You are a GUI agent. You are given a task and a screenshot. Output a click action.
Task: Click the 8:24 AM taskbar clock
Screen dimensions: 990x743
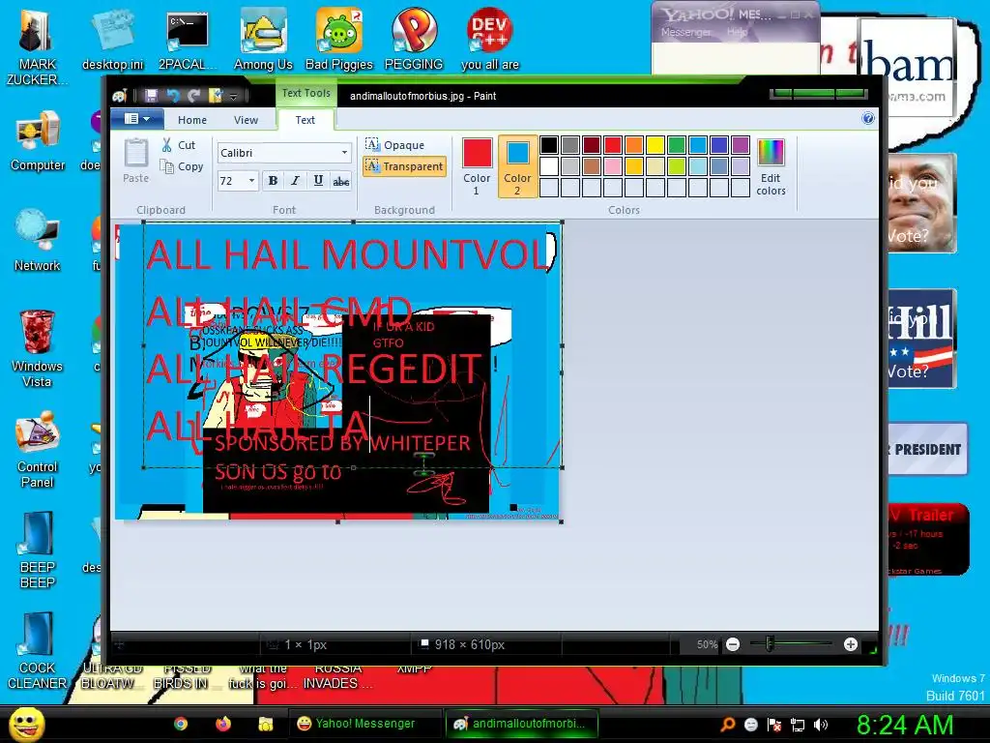click(x=905, y=725)
